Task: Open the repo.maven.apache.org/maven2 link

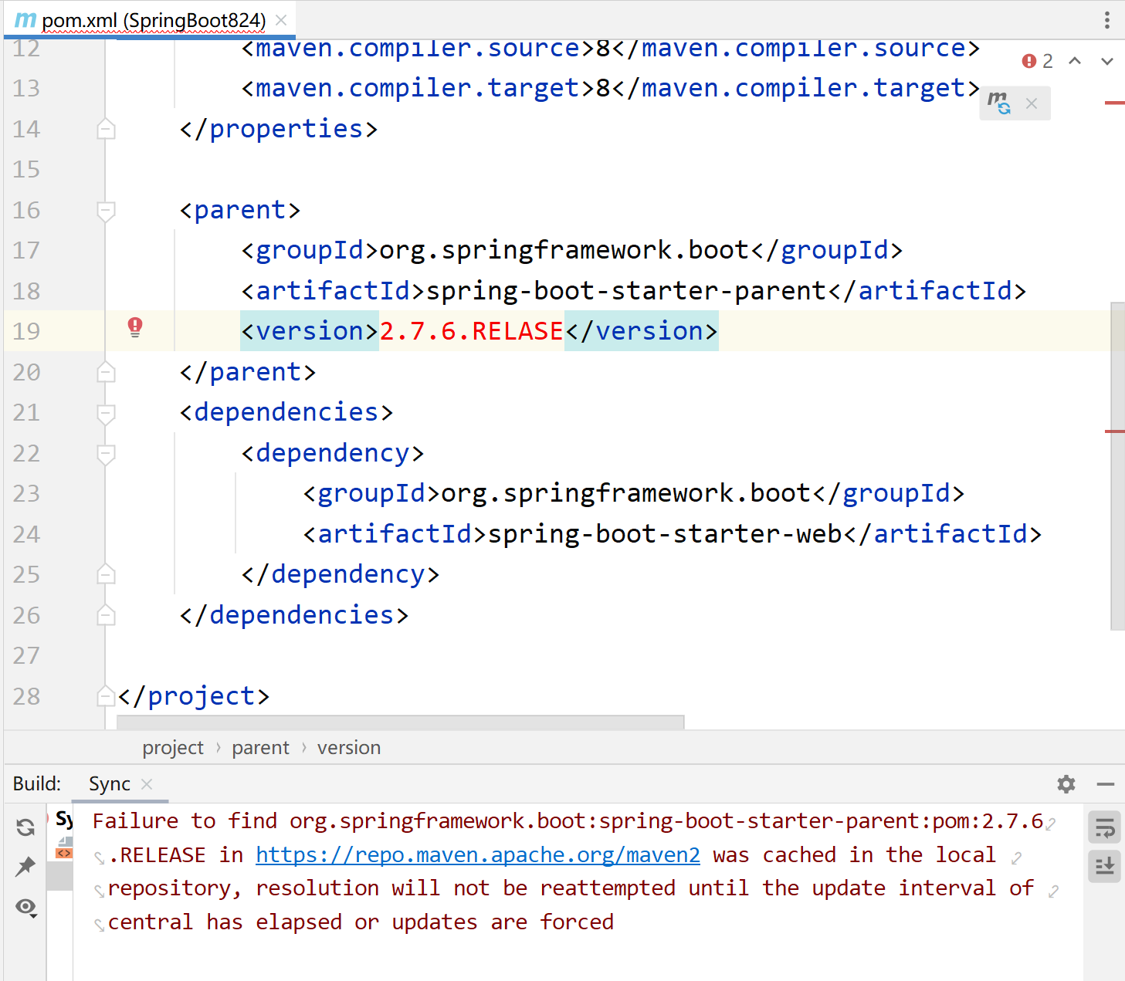Action: (x=478, y=854)
